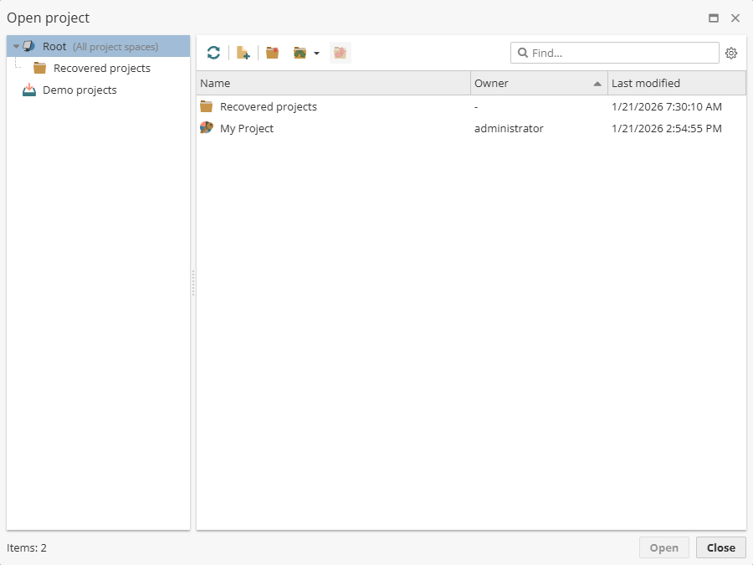Click the magnifier in the Find box

pyautogui.click(x=524, y=53)
